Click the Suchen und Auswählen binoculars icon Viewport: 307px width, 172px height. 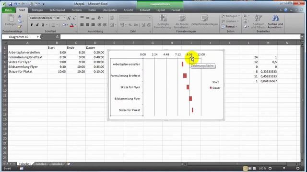[275, 18]
